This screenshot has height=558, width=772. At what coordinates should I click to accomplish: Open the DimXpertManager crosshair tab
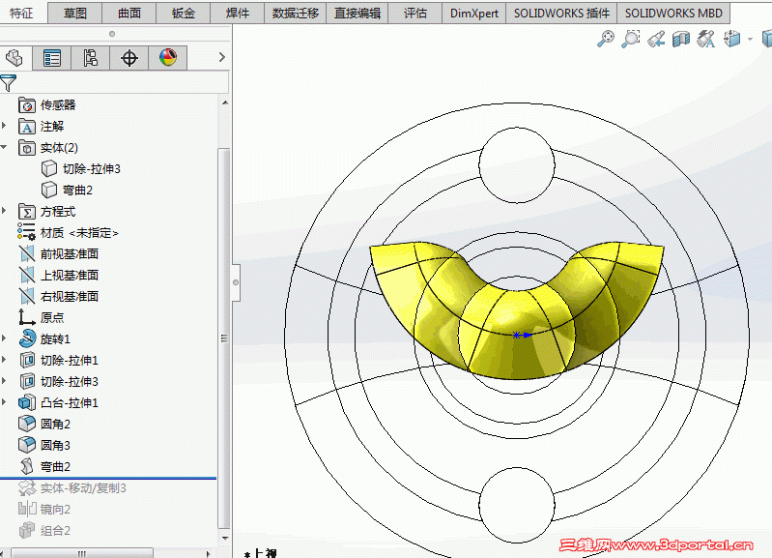click(129, 58)
